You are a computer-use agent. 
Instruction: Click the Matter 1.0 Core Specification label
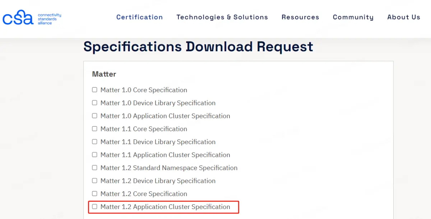pos(144,90)
